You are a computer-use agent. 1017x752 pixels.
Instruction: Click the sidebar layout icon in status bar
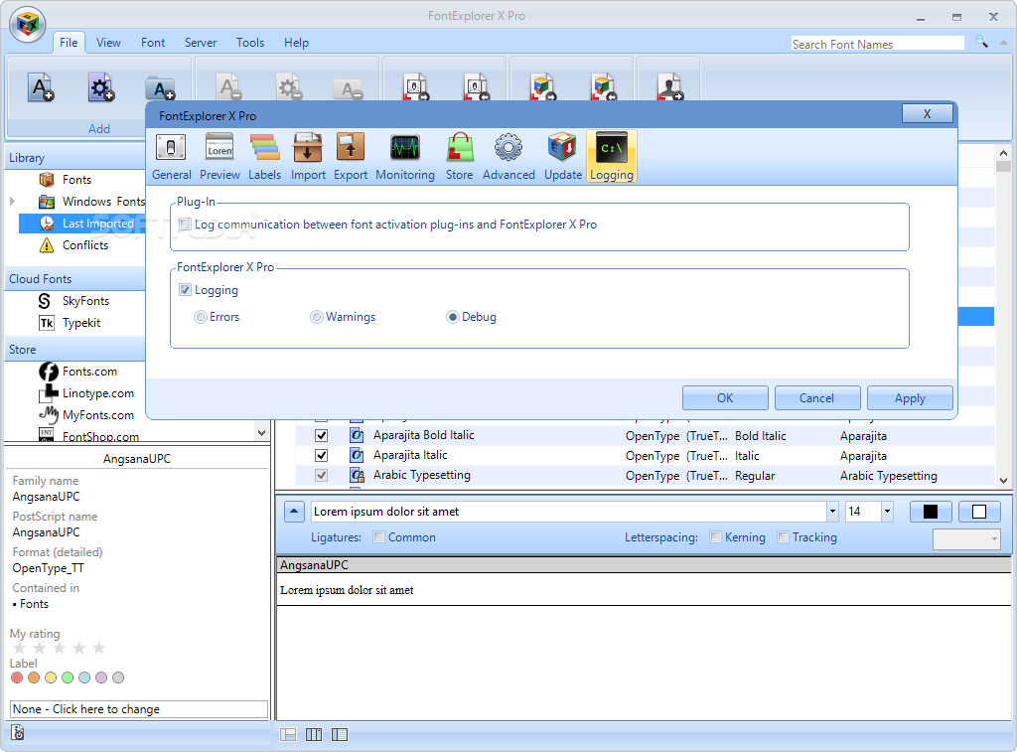340,734
